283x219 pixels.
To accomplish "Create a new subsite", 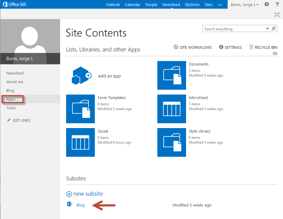I will [x=85, y=194].
